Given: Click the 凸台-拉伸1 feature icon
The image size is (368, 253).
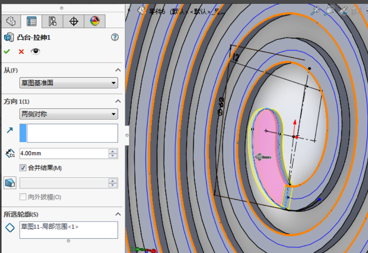Looking at the screenshot, I should coord(9,37).
